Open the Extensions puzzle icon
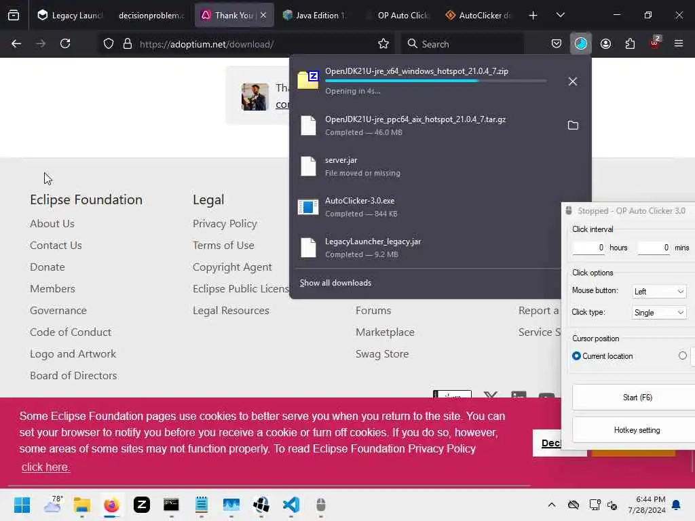The width and height of the screenshot is (695, 521). [x=630, y=44]
